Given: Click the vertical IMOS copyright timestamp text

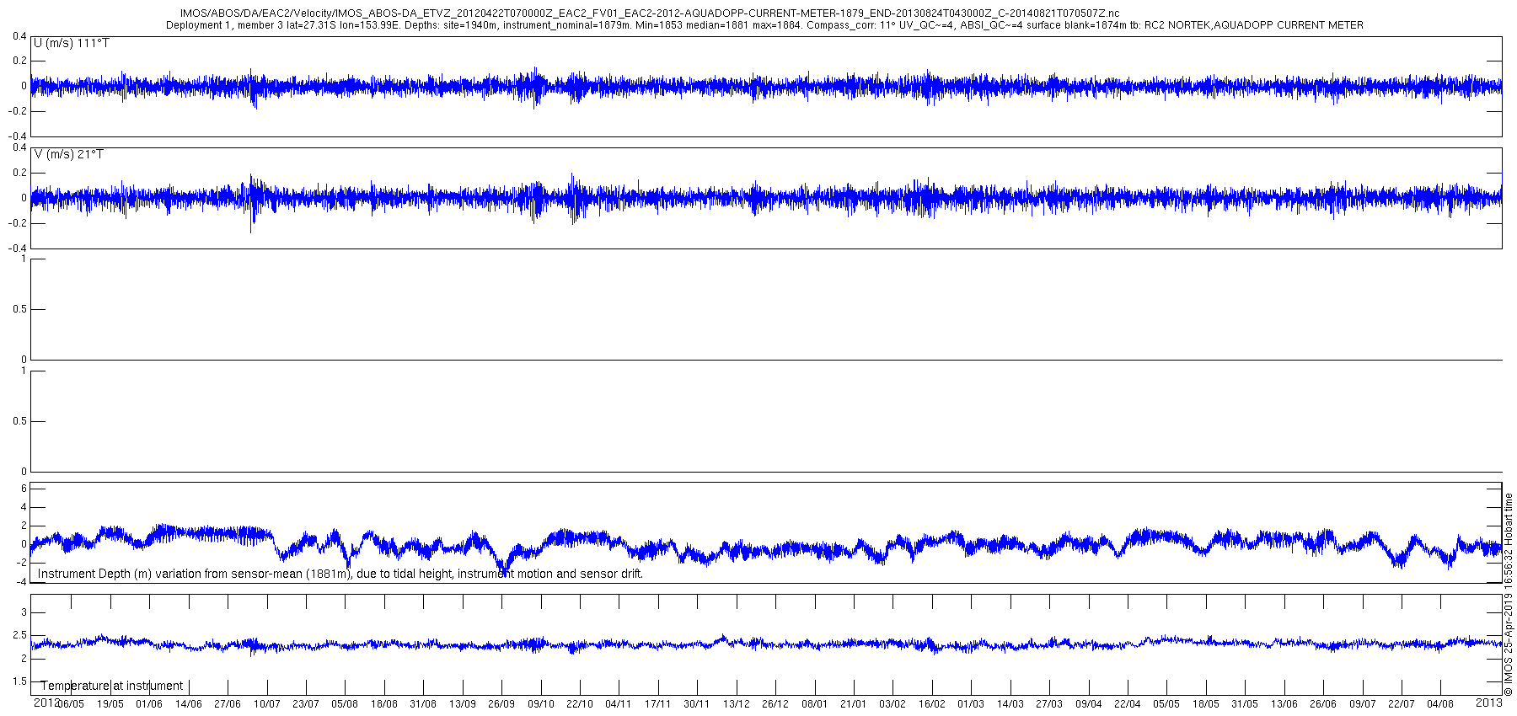Looking at the screenshot, I should coord(1509,594).
